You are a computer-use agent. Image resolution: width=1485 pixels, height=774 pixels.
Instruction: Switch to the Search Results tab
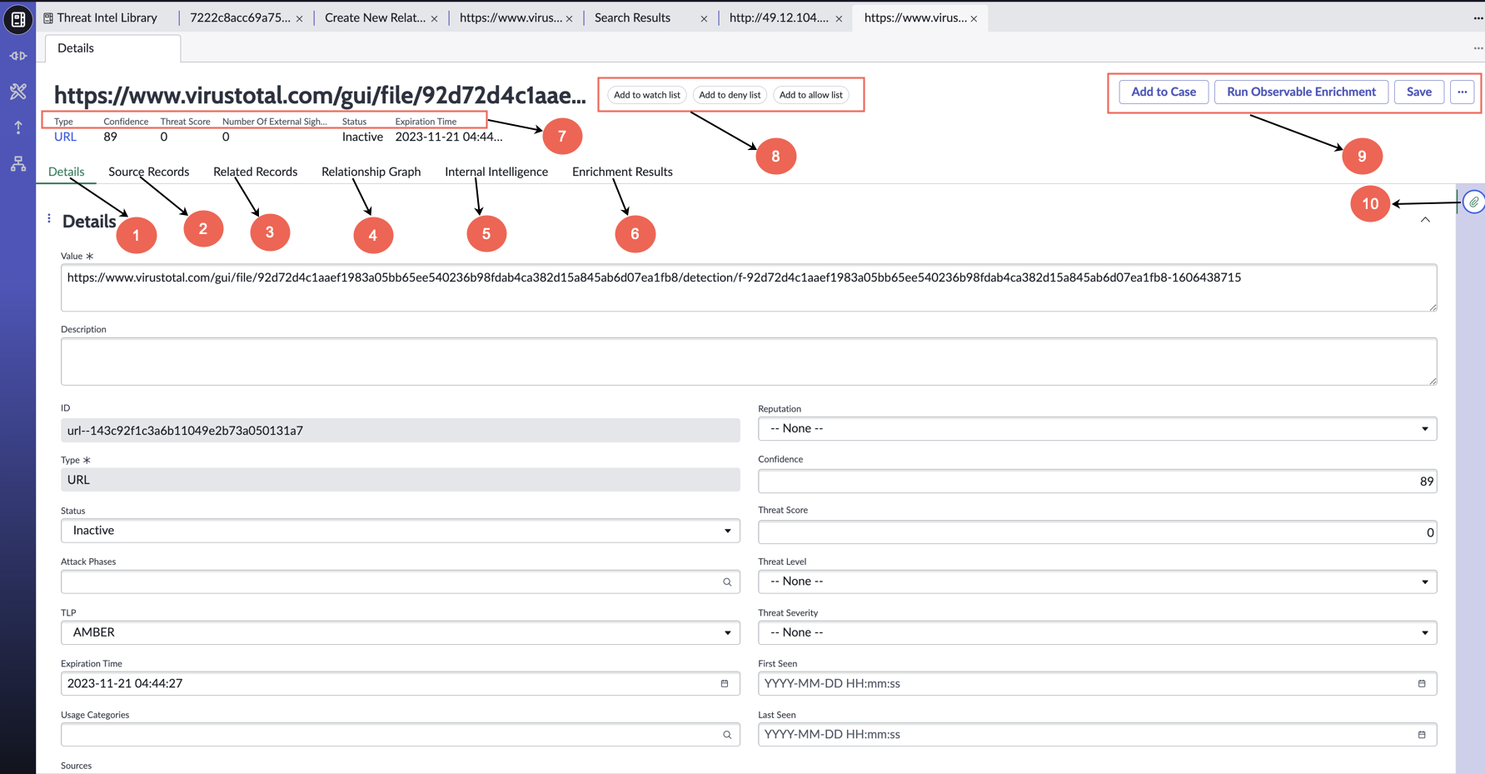(632, 17)
